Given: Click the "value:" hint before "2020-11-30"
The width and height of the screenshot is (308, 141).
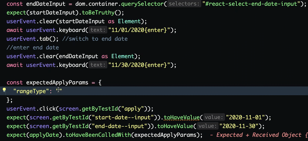Looking at the screenshot, I should 207,126.
